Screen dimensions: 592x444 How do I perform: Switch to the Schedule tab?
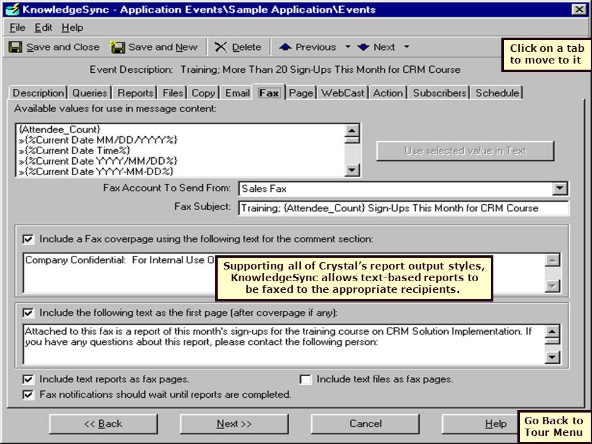[497, 93]
